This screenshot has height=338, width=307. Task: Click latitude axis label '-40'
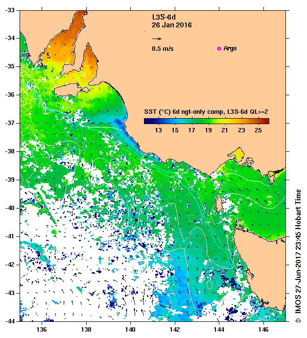coord(10,208)
